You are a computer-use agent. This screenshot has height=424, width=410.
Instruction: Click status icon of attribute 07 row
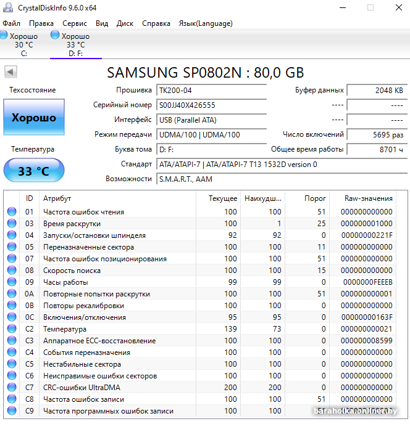tap(12, 258)
